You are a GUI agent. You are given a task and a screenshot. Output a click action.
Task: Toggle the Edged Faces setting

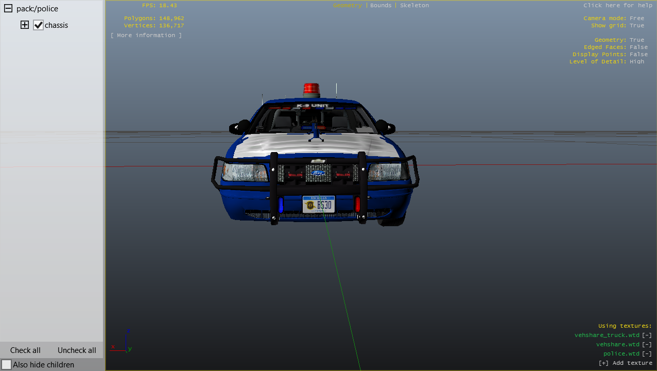[x=638, y=47]
